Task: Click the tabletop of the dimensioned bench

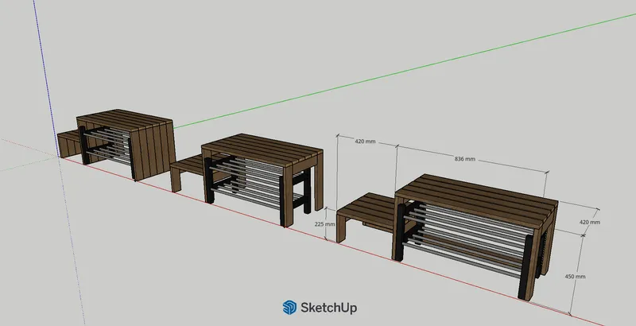Action: (479, 199)
